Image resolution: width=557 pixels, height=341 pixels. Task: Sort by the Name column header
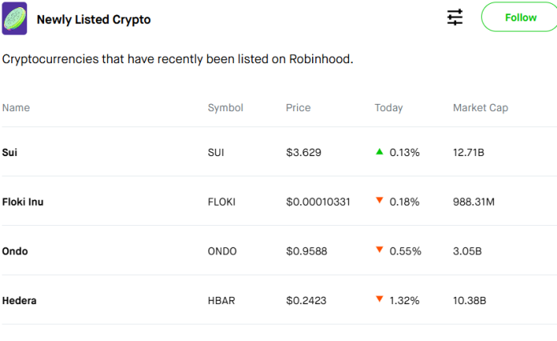point(16,108)
